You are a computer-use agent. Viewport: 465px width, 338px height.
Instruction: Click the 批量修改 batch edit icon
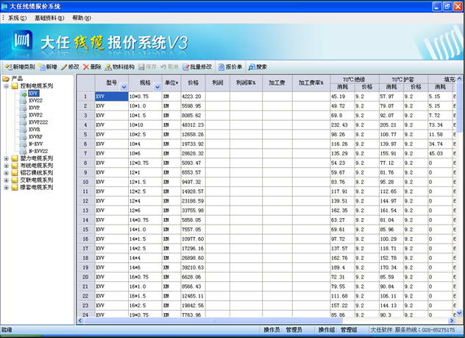coord(186,67)
